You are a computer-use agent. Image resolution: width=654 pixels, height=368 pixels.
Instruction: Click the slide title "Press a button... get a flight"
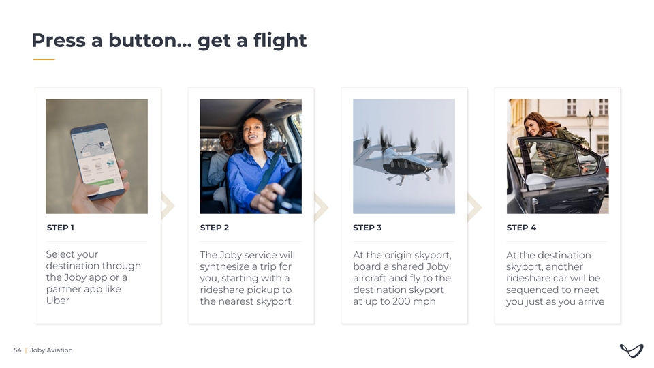(169, 41)
